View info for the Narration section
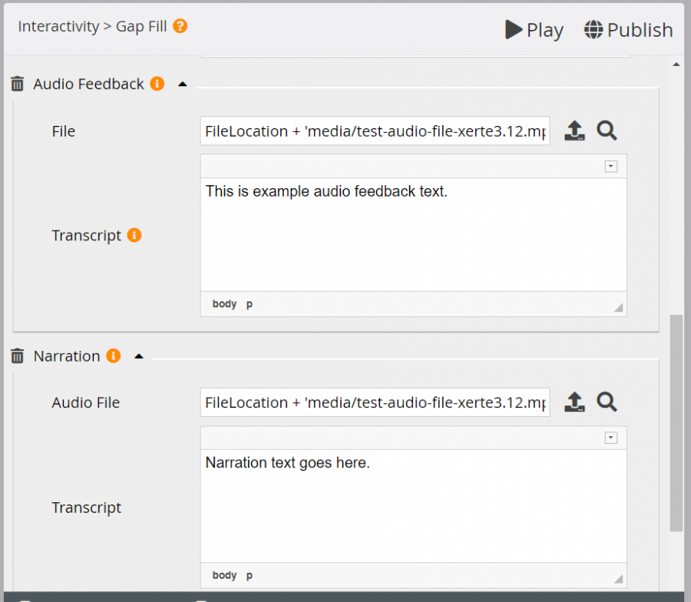 pos(112,356)
